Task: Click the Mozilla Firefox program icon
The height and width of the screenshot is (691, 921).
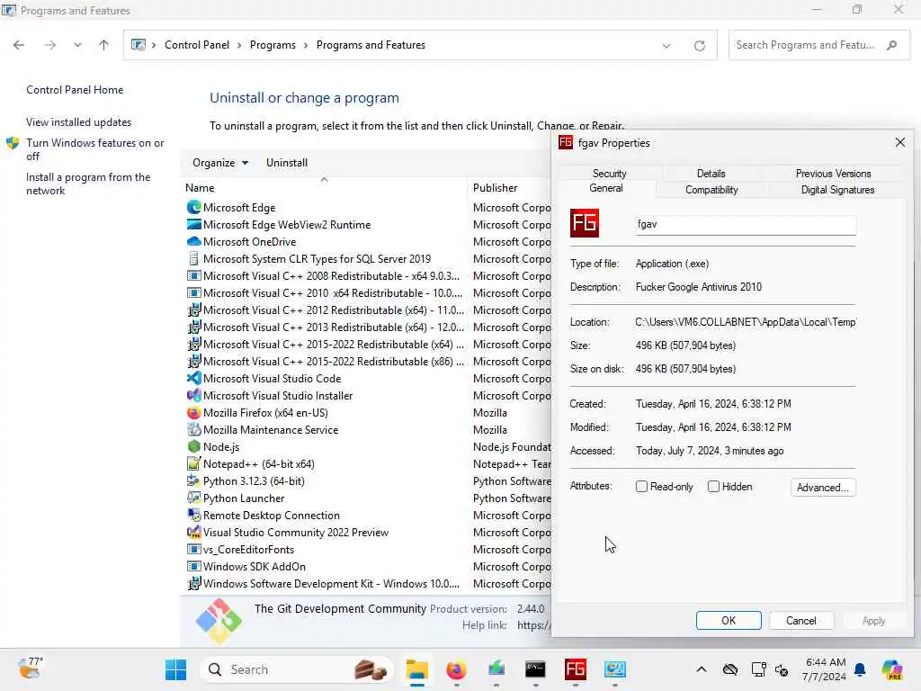Action: tap(194, 412)
